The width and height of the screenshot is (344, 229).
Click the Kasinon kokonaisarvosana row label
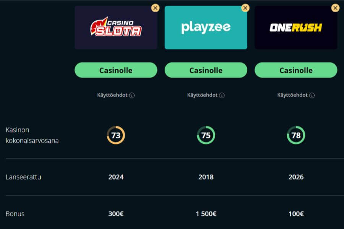32,135
